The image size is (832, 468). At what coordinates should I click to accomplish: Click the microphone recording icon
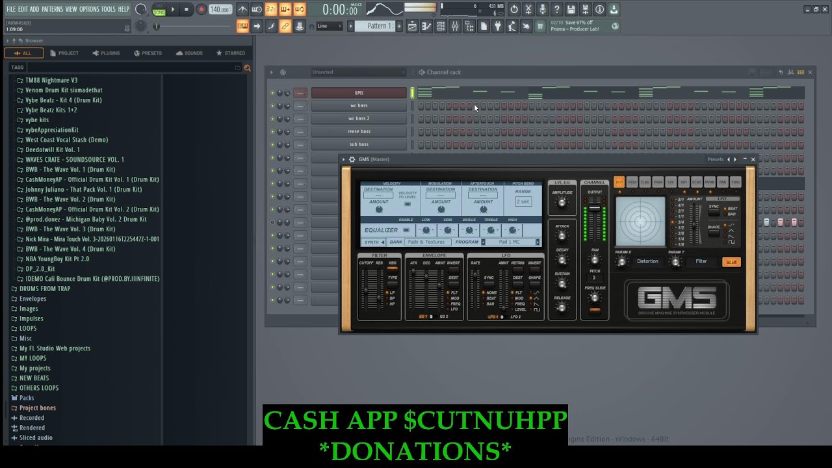pyautogui.click(x=542, y=9)
